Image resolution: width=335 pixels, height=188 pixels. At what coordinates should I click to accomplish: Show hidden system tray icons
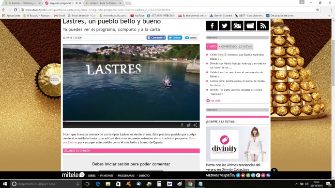(297, 184)
